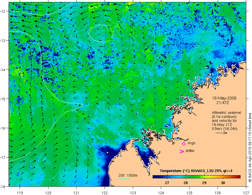
Task: Click the longitude axis label 126
Action: (218, 193)
